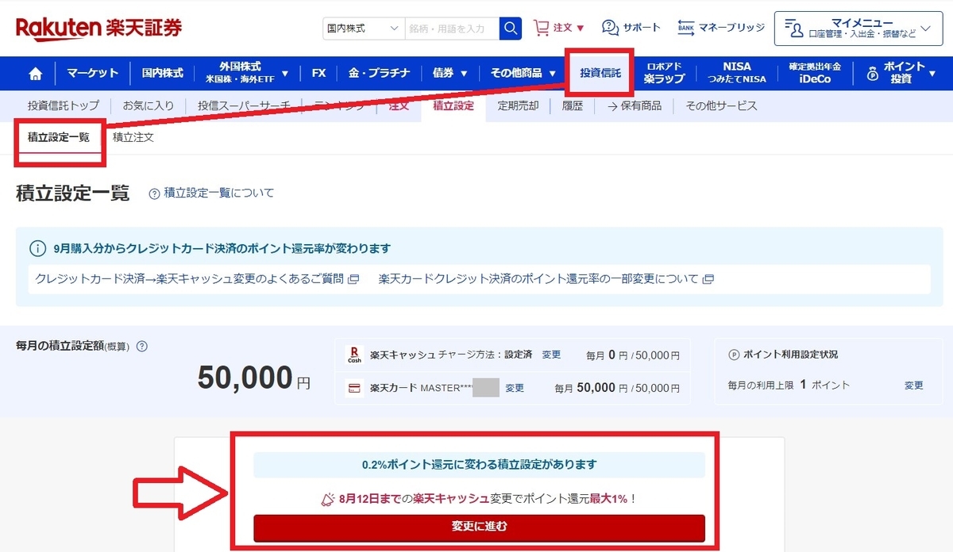Click 変更 link for 楽天キャッシュ charge method
Viewport: 953px width, 552px height.
click(551, 355)
